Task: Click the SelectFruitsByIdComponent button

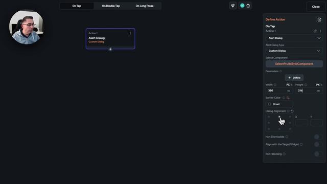Action: [x=294, y=64]
